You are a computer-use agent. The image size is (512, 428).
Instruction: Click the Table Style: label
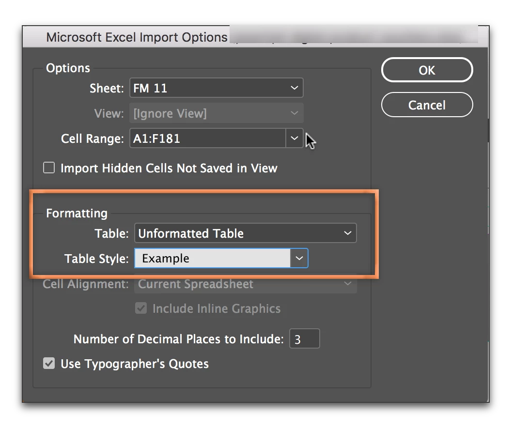point(97,259)
